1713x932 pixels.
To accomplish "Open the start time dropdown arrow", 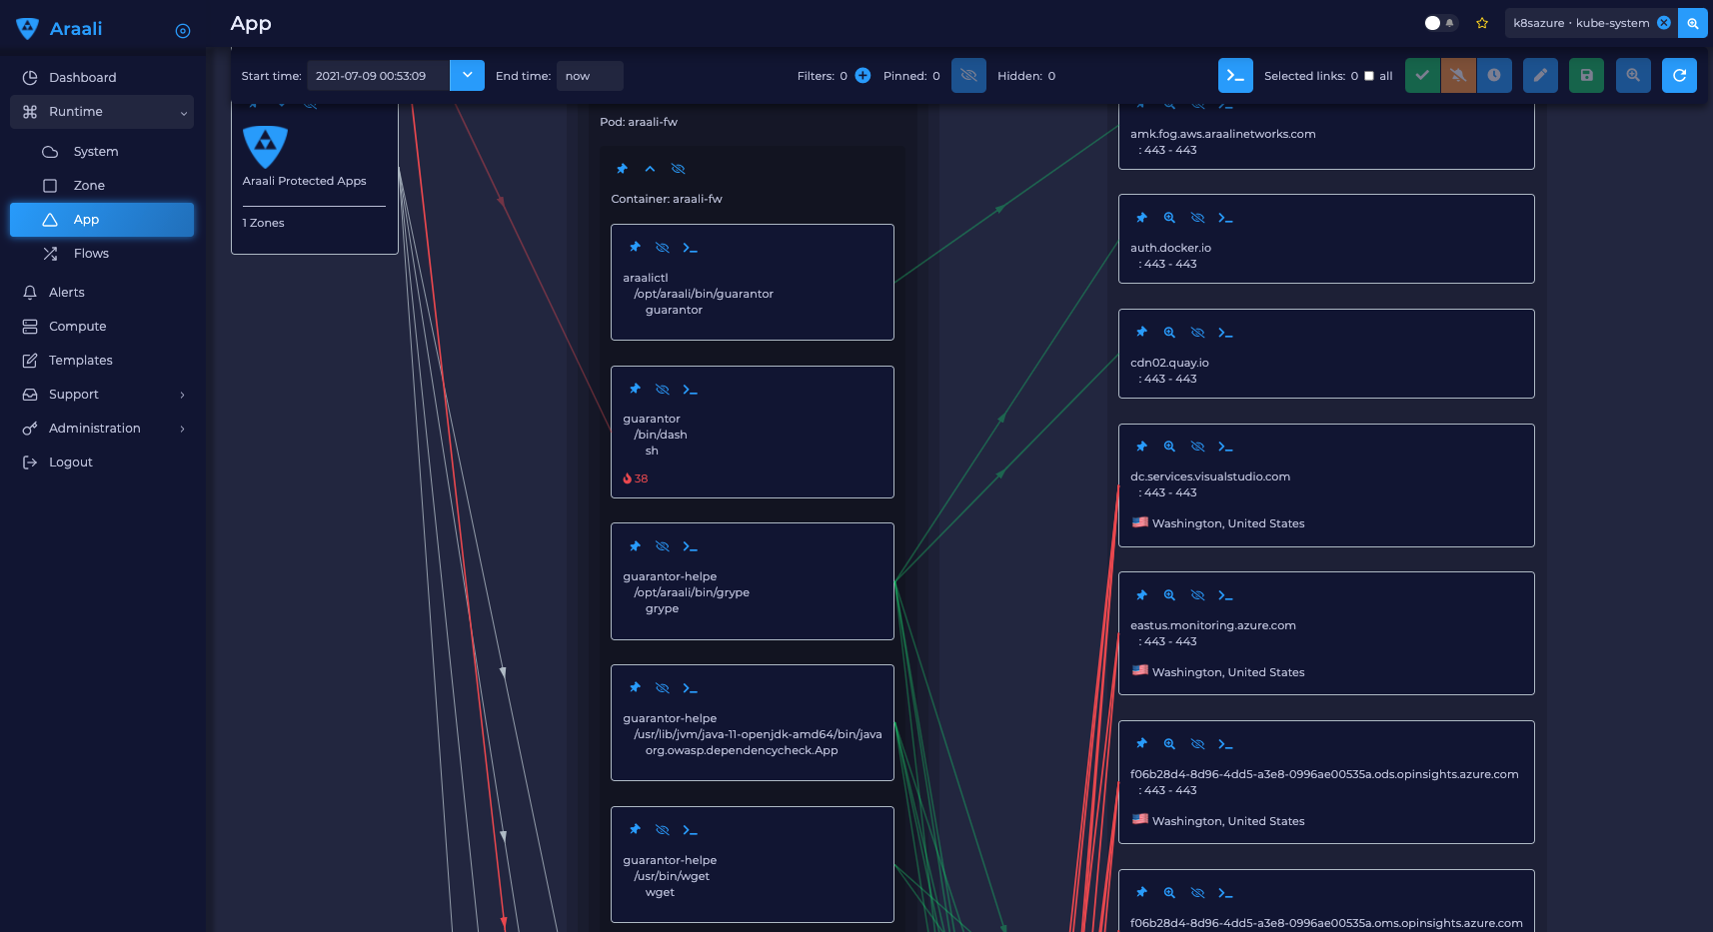I will pyautogui.click(x=467, y=76).
